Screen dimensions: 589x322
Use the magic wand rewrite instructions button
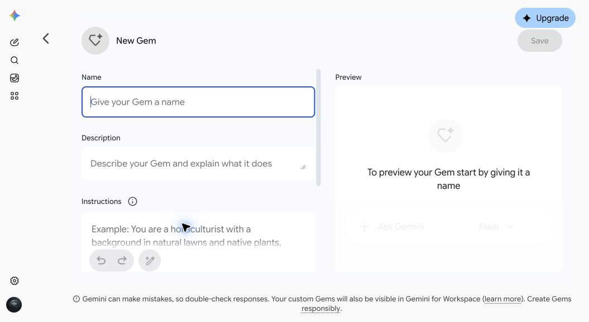(x=150, y=260)
